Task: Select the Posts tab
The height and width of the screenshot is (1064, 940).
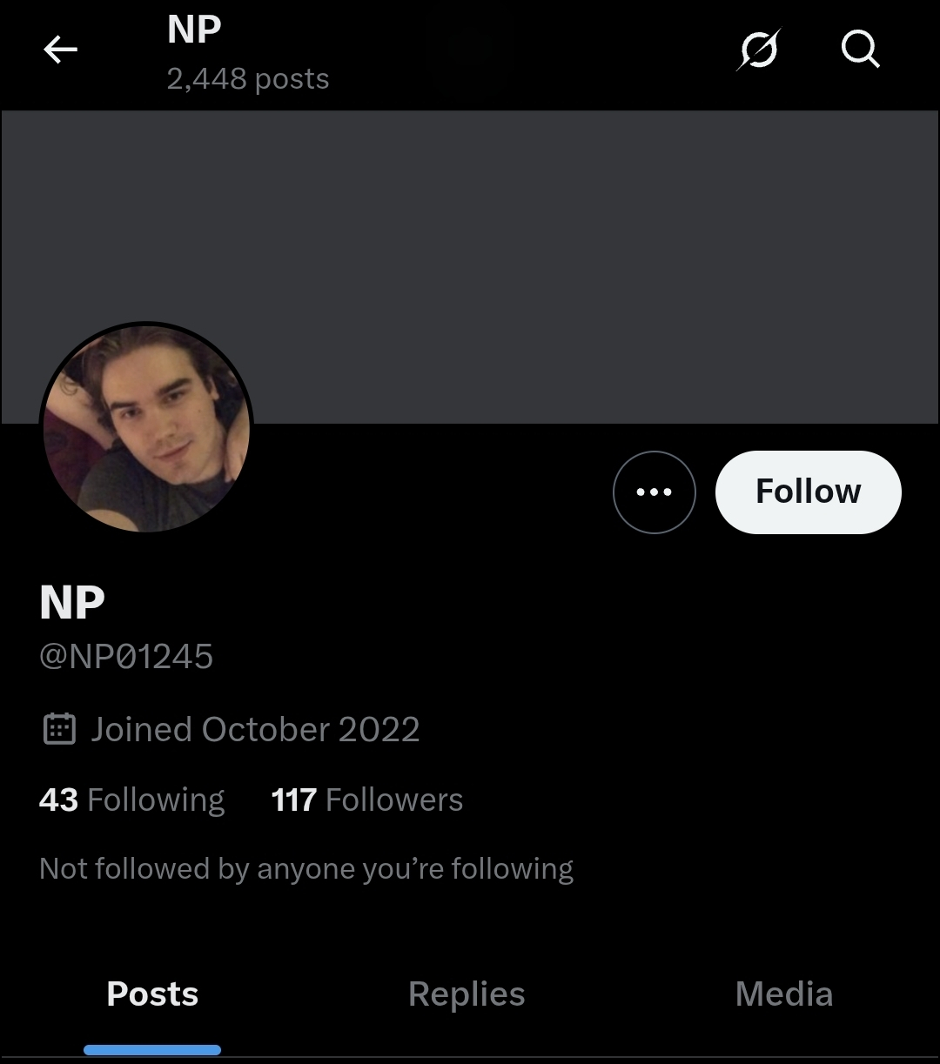Action: tap(152, 994)
